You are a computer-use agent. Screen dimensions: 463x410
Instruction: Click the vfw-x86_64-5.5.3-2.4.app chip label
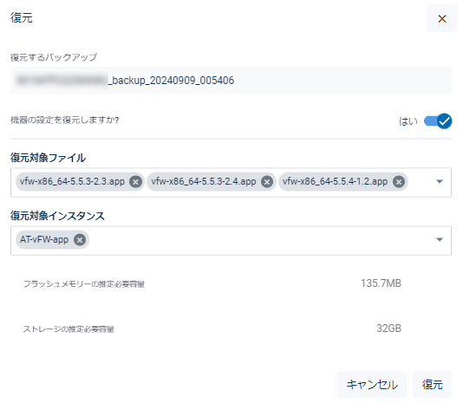click(204, 181)
